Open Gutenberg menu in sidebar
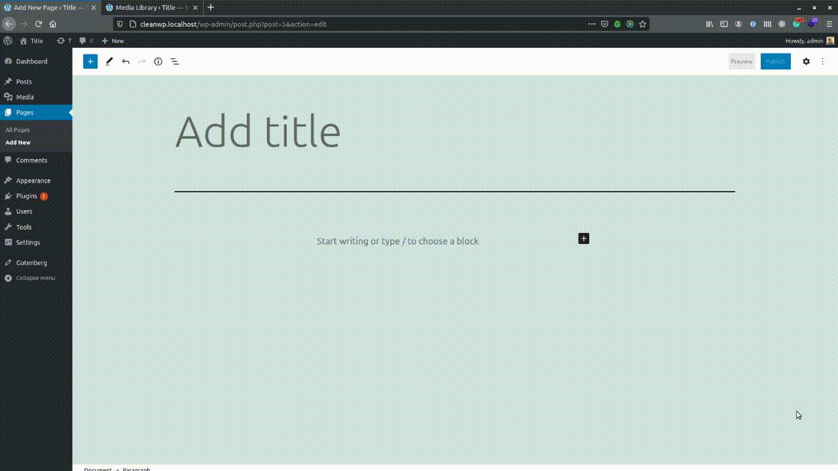The image size is (838, 471). (x=36, y=263)
